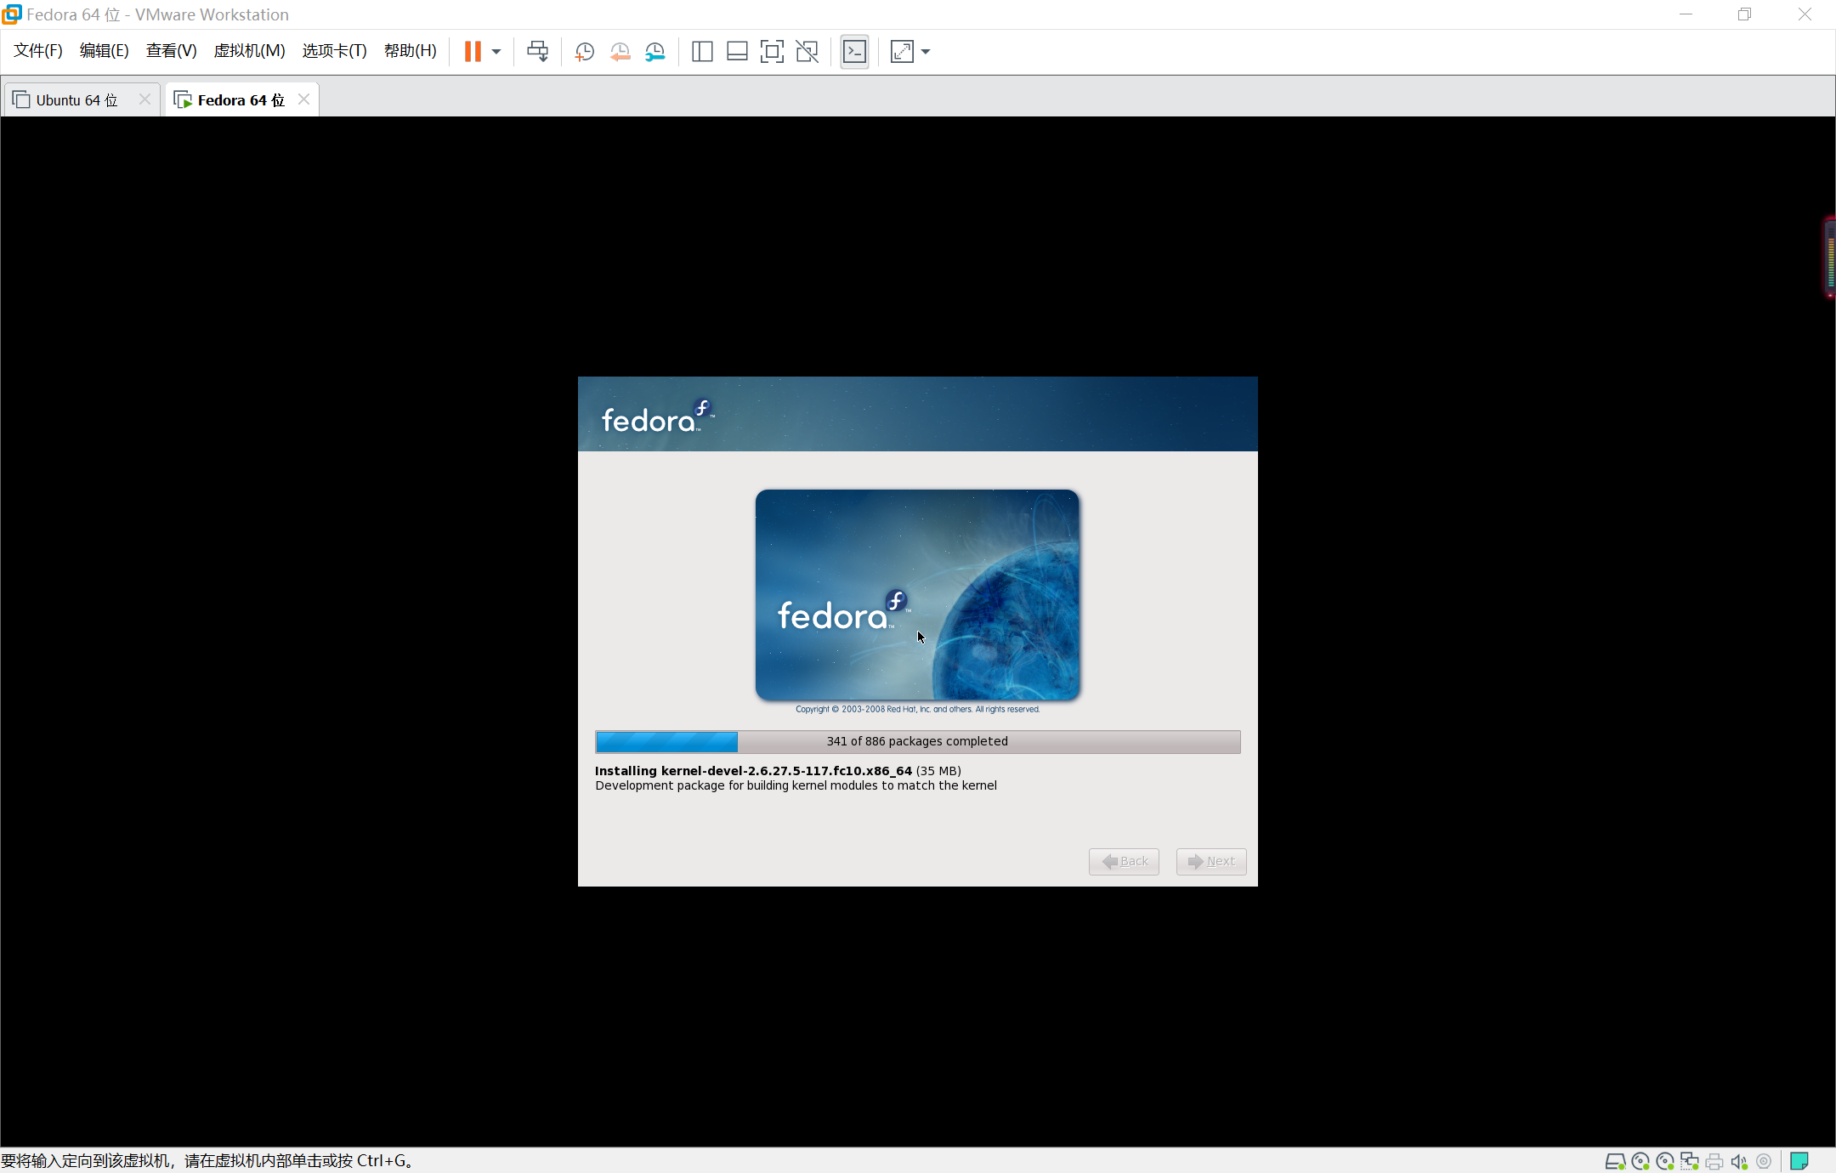Take a snapshot of this VM

(584, 52)
